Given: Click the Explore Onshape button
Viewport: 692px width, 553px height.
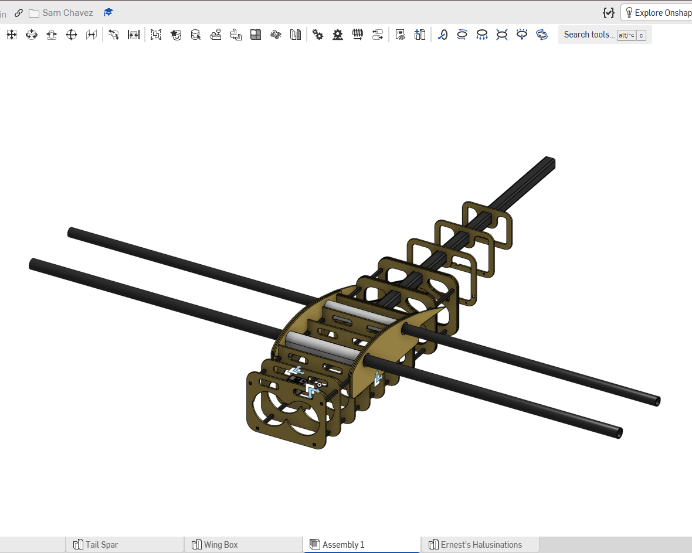Looking at the screenshot, I should tap(657, 13).
